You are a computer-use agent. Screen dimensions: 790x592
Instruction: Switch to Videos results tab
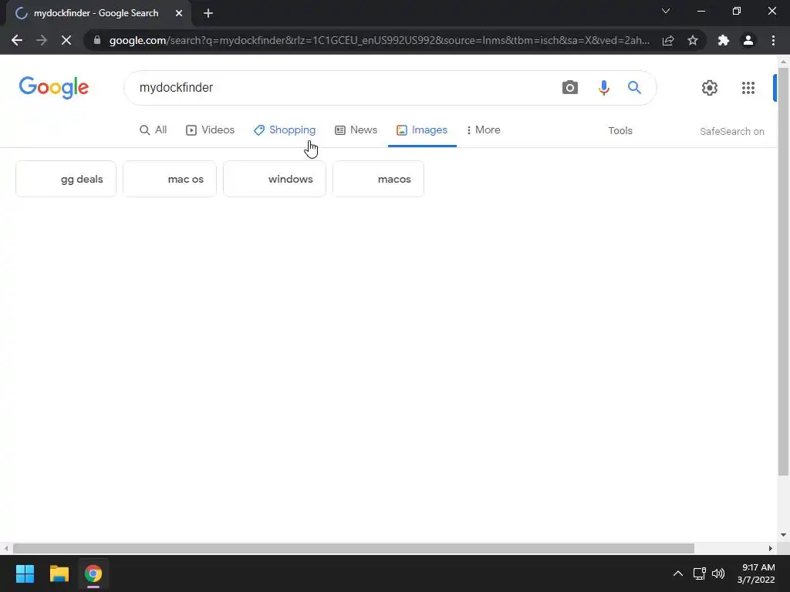(x=210, y=129)
